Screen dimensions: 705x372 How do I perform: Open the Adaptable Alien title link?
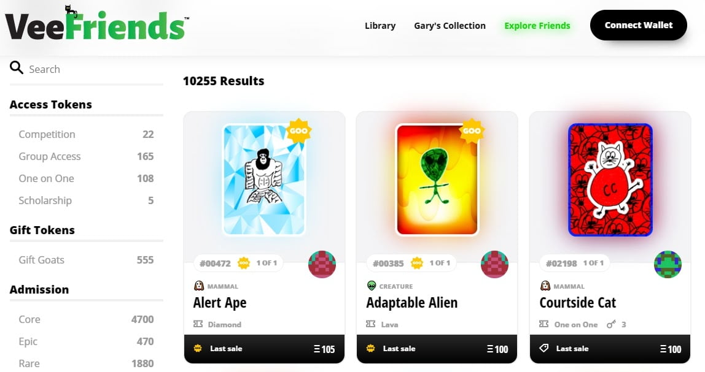point(412,303)
